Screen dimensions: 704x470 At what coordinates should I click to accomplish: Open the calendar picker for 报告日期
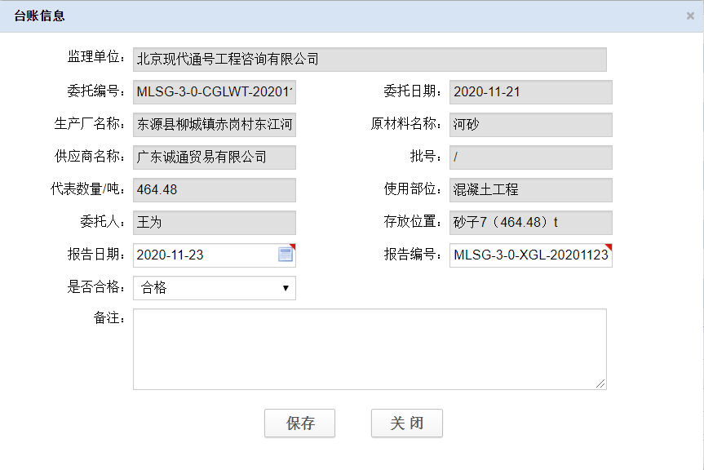285,255
